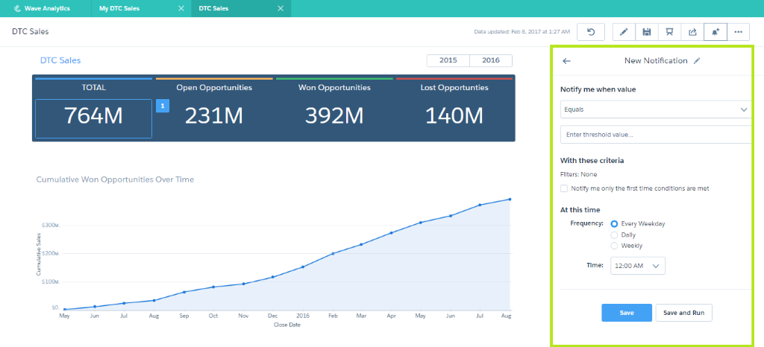The width and height of the screenshot is (764, 347).
Task: Switch to the My DTC Sales tab
Action: [141, 8]
